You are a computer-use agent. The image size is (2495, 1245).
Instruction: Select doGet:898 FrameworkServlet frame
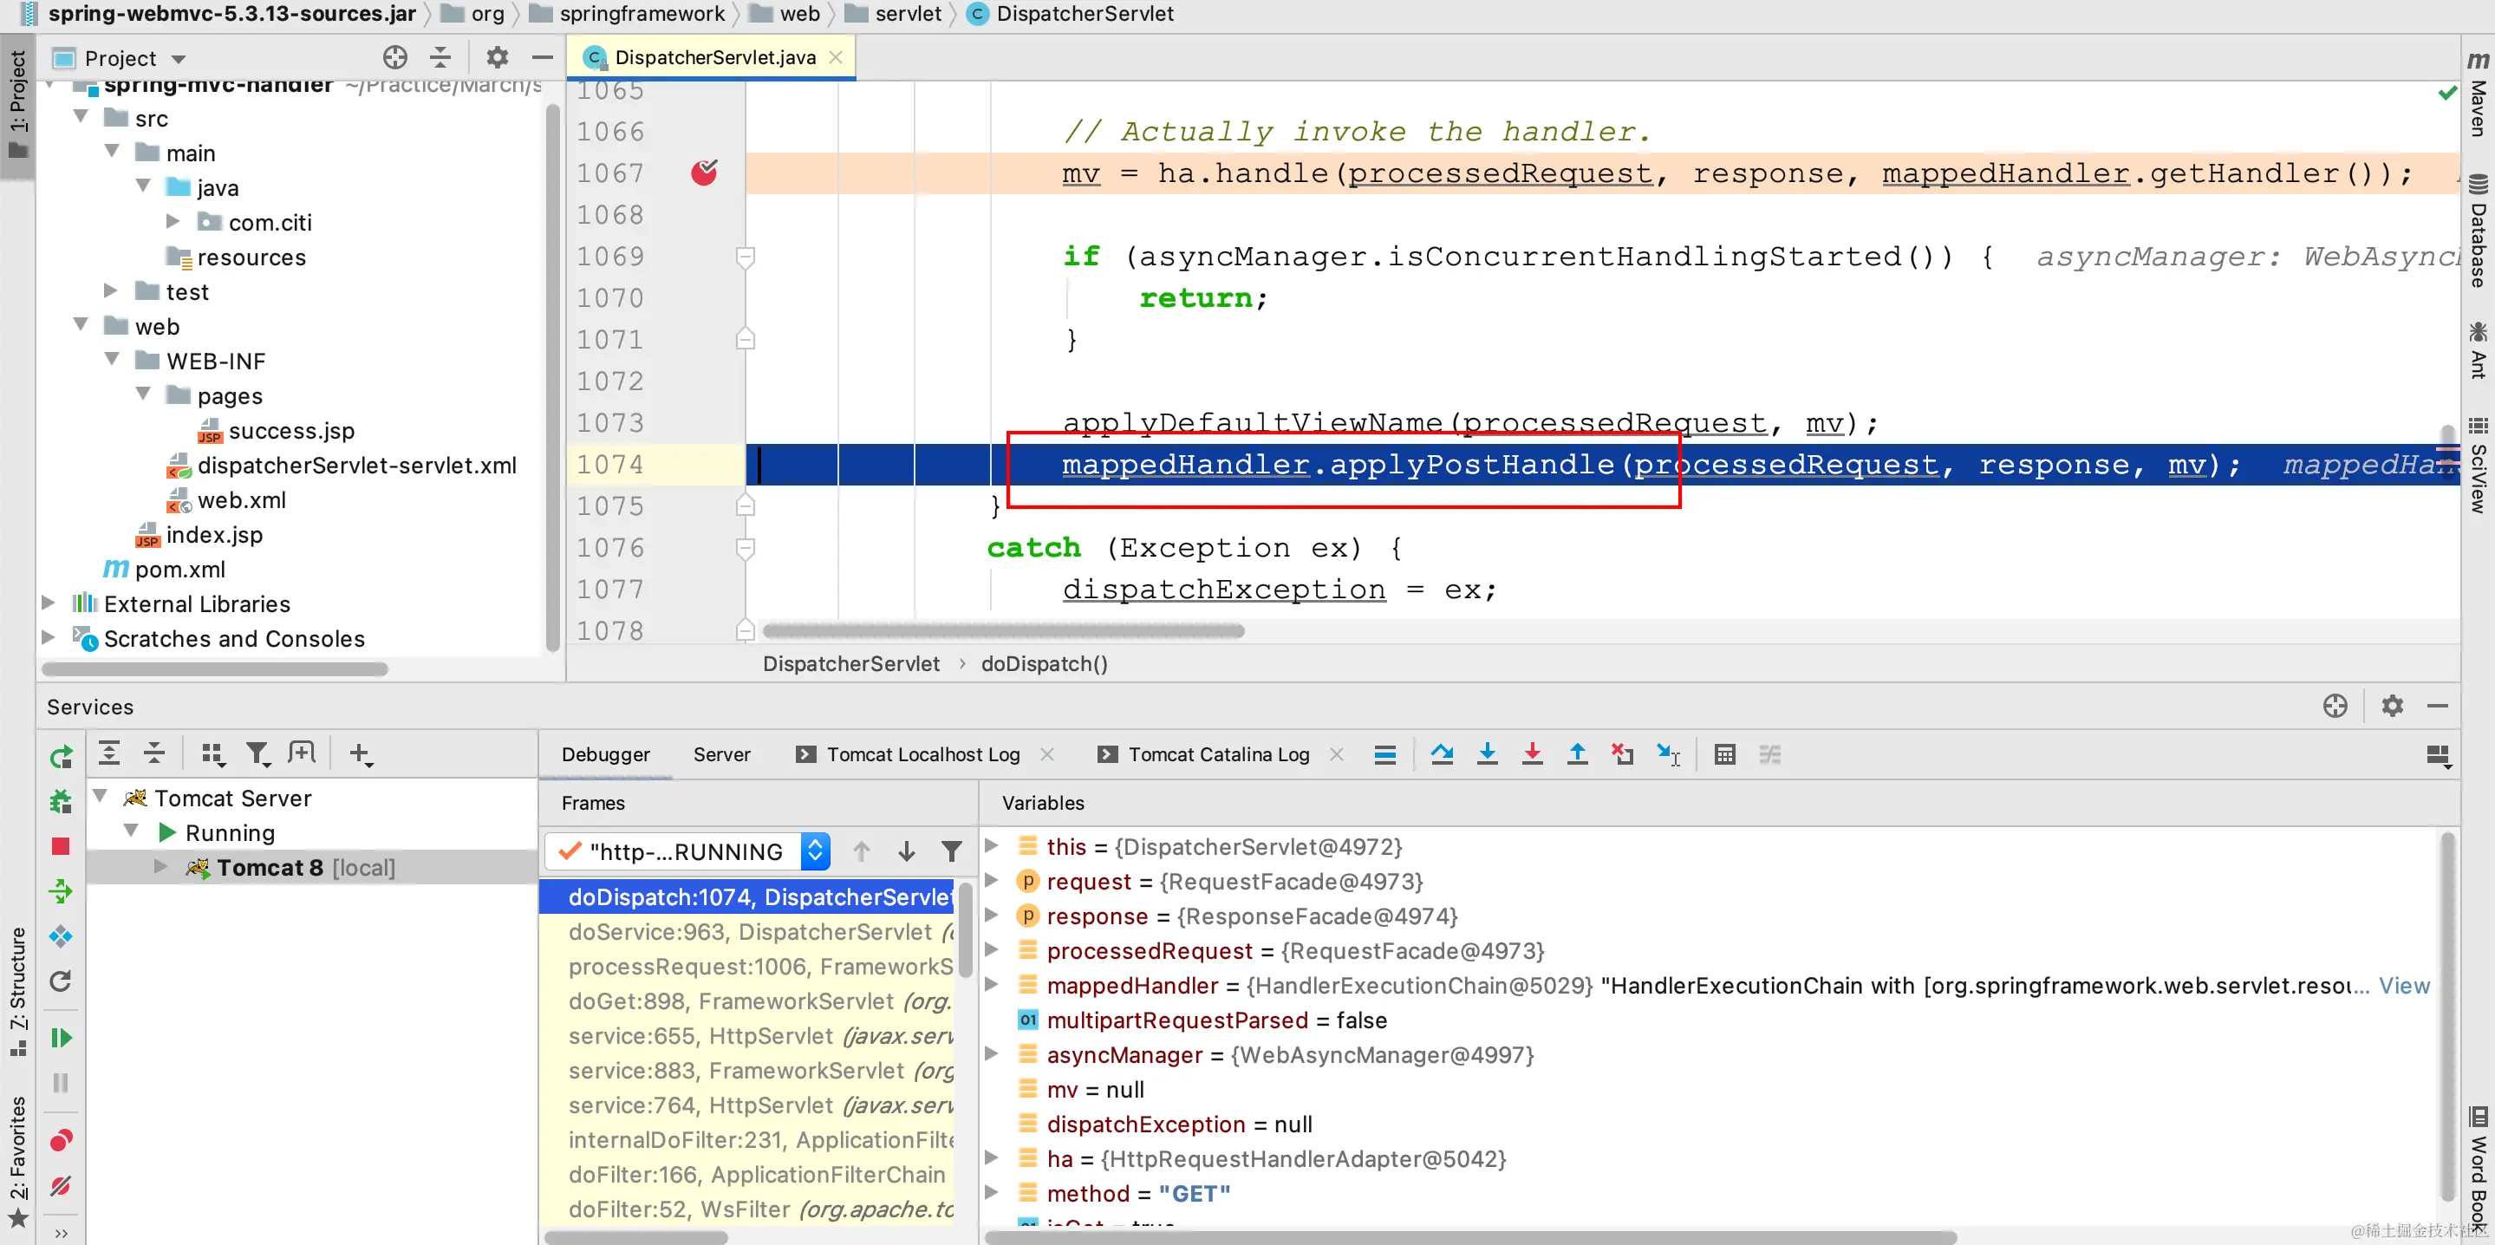pyautogui.click(x=748, y=1001)
